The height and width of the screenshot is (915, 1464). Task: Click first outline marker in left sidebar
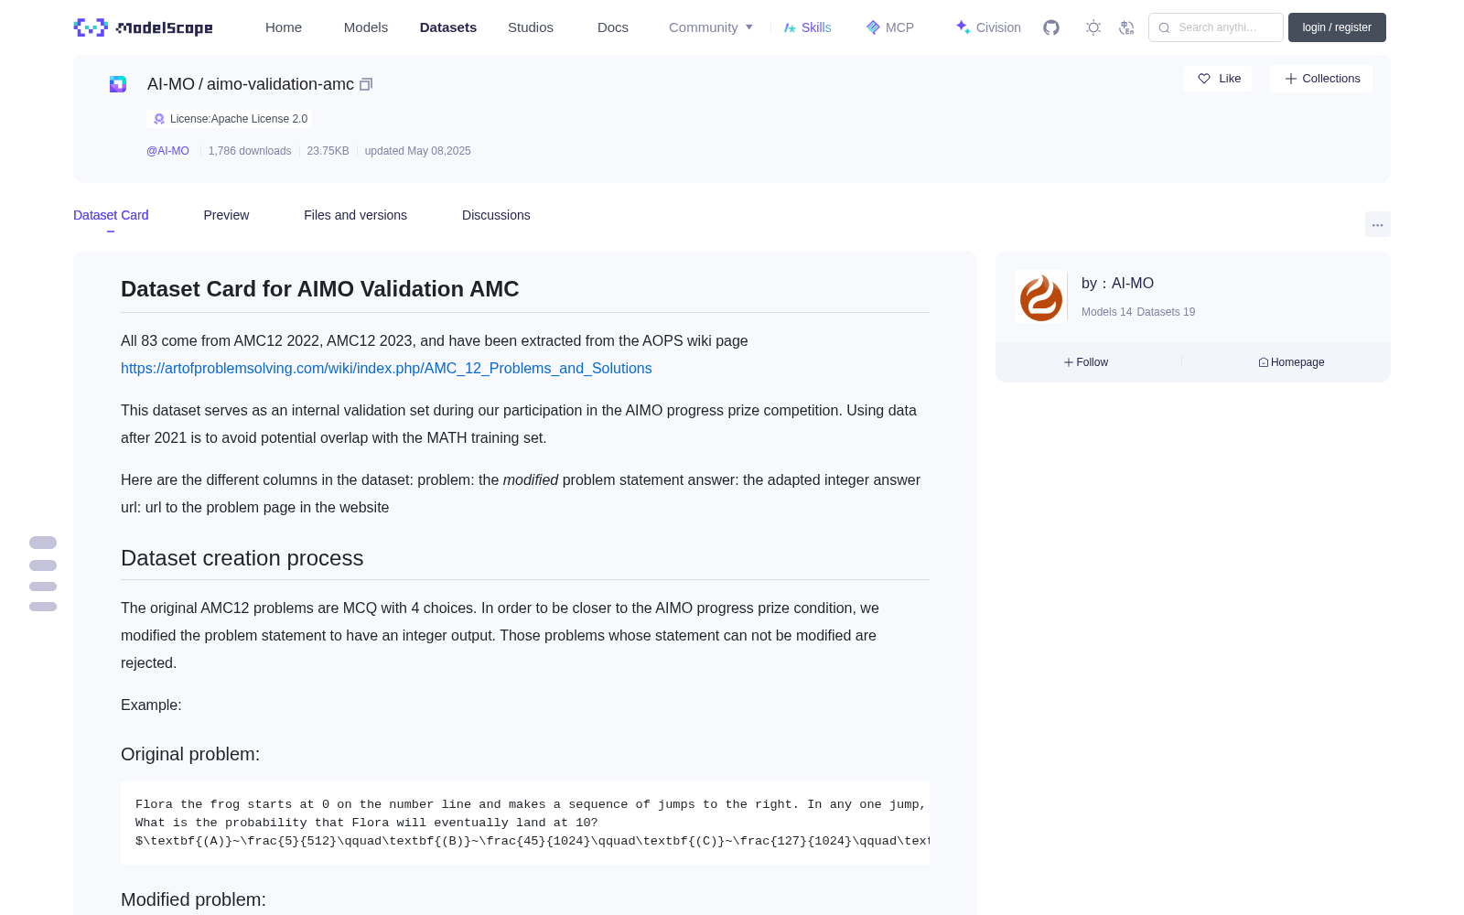click(43, 543)
